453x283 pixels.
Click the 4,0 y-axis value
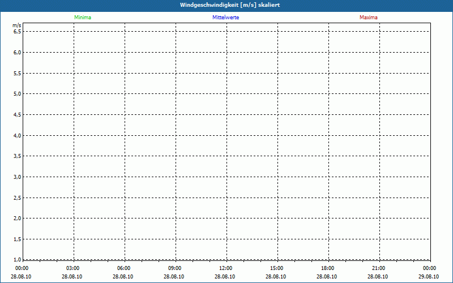[x=18, y=135]
